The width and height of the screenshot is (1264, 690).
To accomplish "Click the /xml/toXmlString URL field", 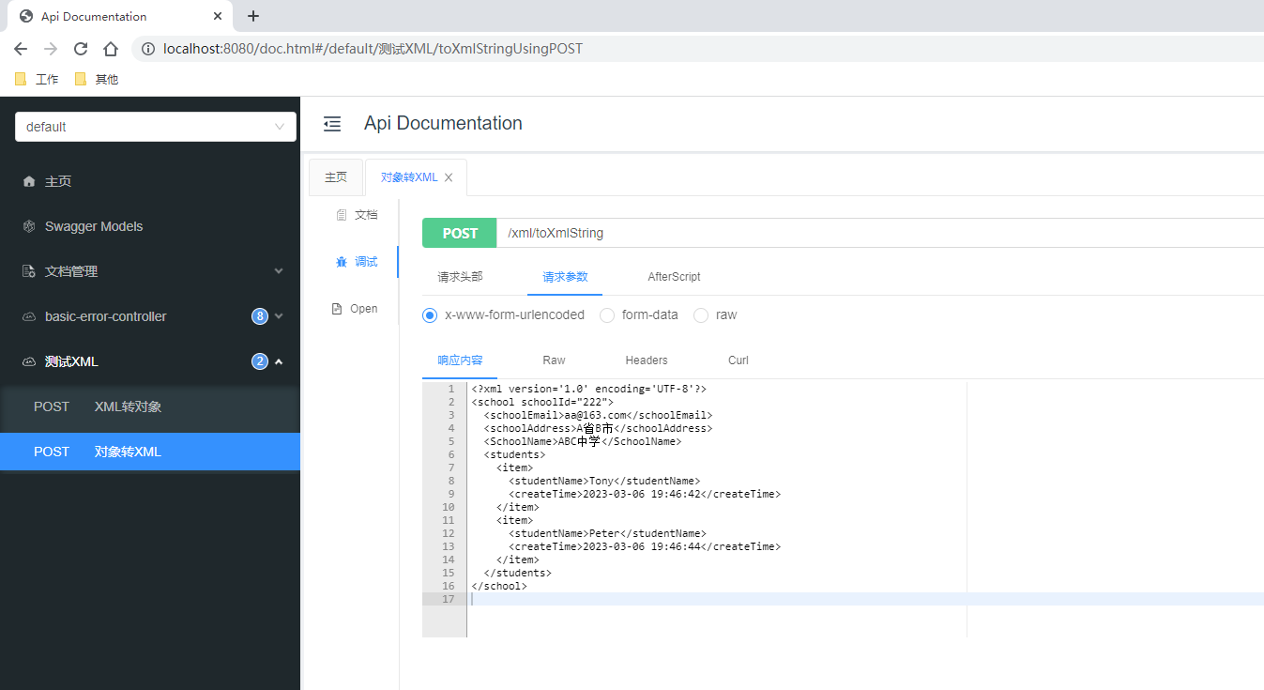I will (x=880, y=233).
